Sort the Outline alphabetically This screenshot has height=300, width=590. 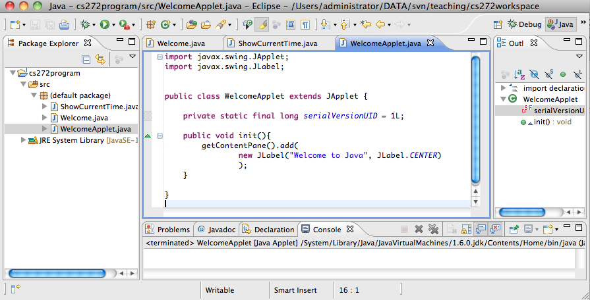point(519,74)
